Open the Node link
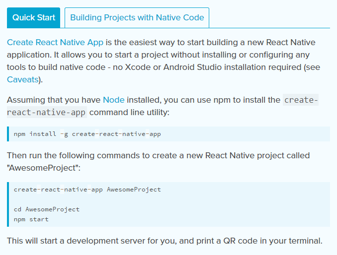The width and height of the screenshot is (337, 255). (x=114, y=100)
